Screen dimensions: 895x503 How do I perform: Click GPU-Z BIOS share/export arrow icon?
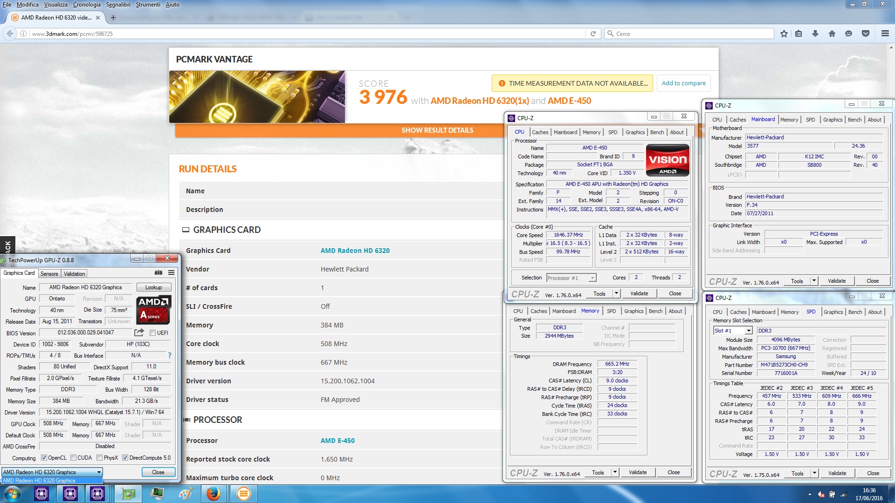[x=139, y=333]
